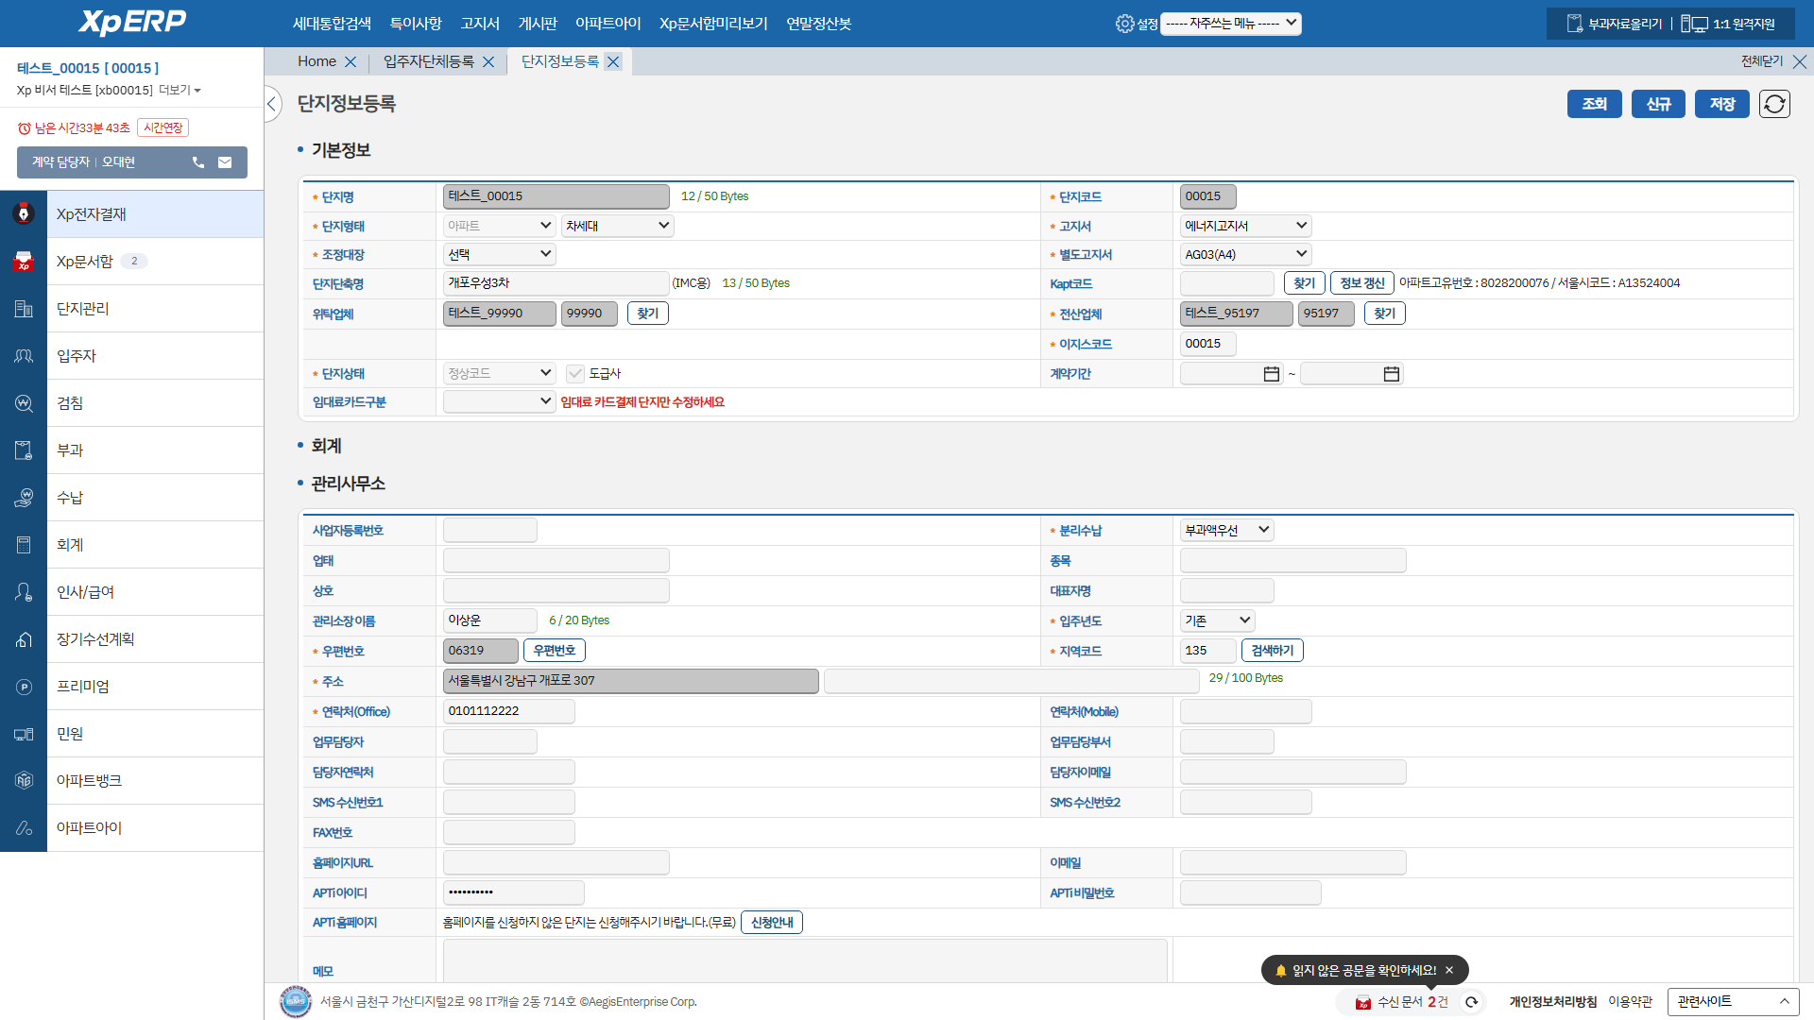
Task: Switch to the 입주자단체등록 tab
Action: (x=429, y=61)
